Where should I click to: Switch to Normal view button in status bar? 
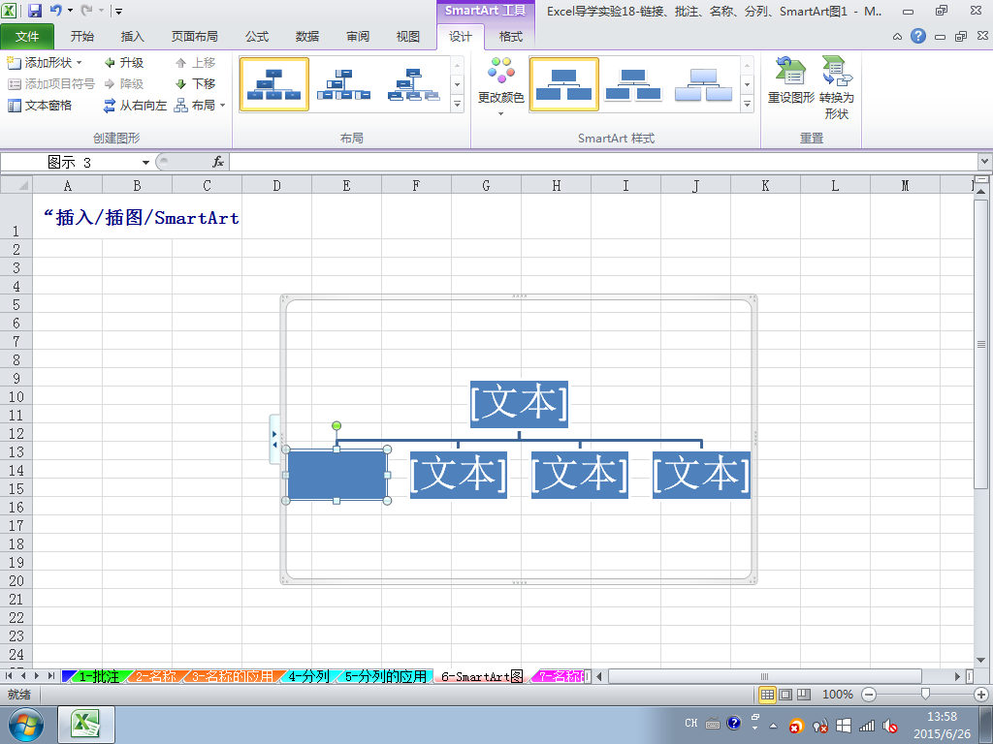pos(767,695)
